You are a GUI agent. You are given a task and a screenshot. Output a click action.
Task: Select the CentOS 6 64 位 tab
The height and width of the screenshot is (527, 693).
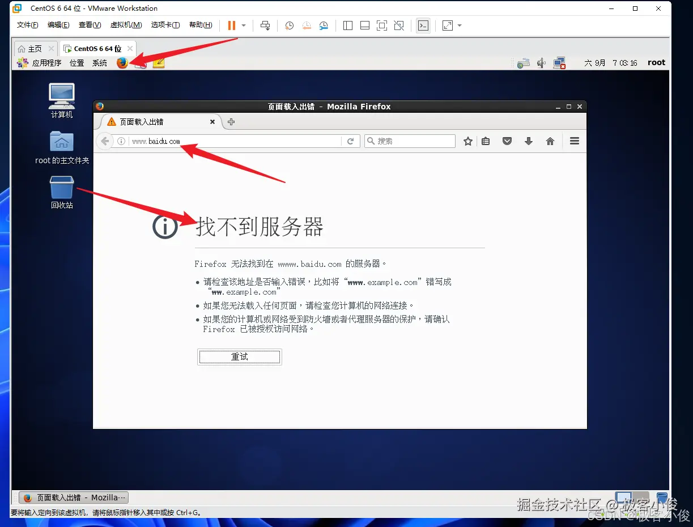pos(93,49)
